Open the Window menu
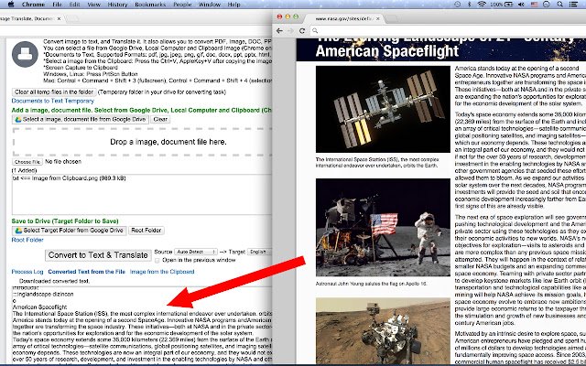586x366 pixels. 210,5
